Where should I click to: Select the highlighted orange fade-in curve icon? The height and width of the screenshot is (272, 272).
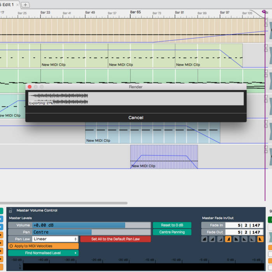click(228, 239)
